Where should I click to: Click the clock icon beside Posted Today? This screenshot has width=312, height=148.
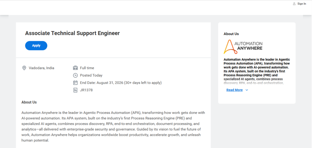pyautogui.click(x=75, y=76)
